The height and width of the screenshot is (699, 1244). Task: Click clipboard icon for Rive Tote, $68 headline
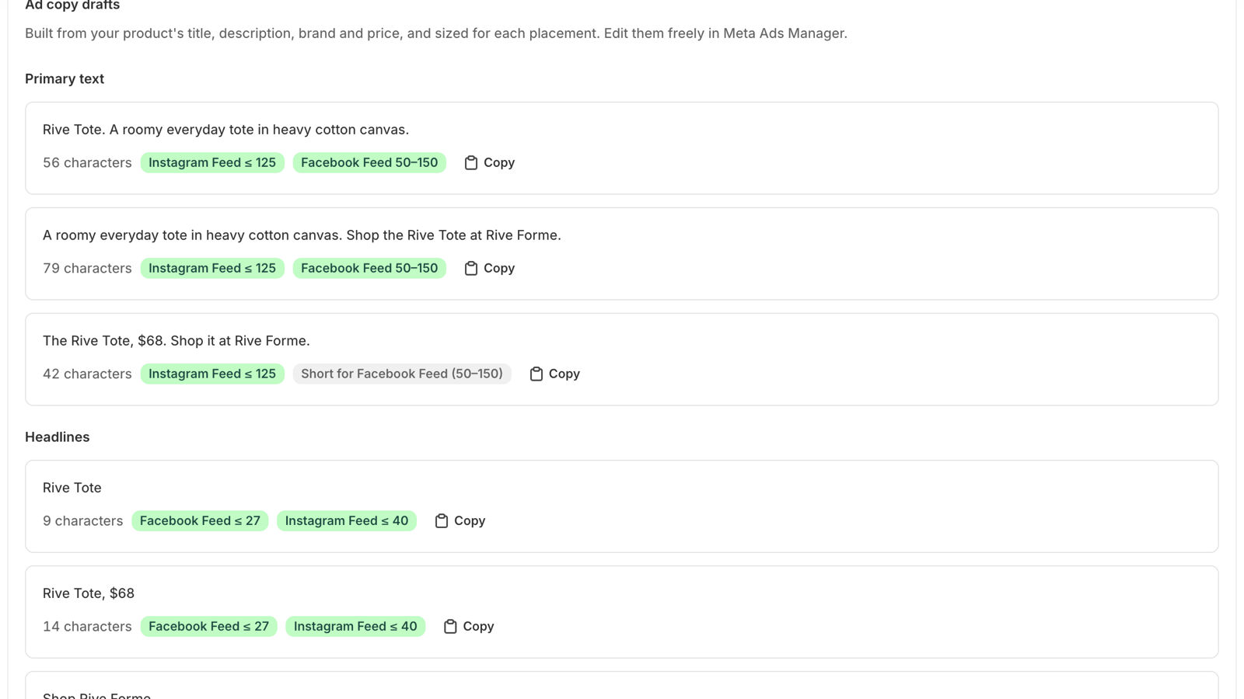pos(450,626)
